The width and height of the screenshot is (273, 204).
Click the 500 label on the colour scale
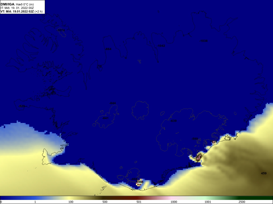click(105, 202)
